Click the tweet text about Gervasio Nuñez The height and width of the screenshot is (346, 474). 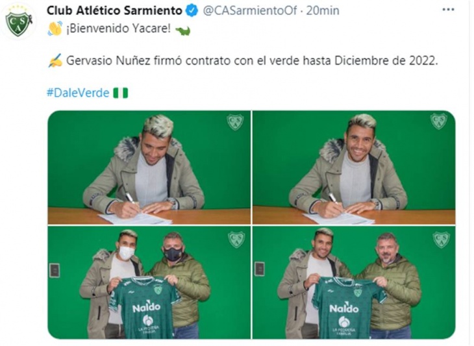252,61
